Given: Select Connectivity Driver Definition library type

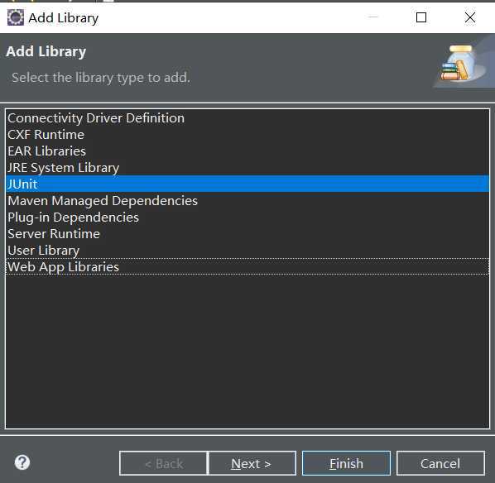Looking at the screenshot, I should pos(247,118).
